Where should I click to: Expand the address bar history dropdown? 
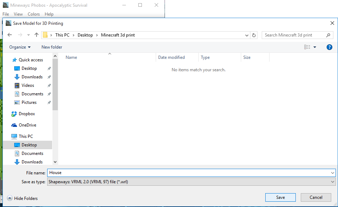[247, 35]
